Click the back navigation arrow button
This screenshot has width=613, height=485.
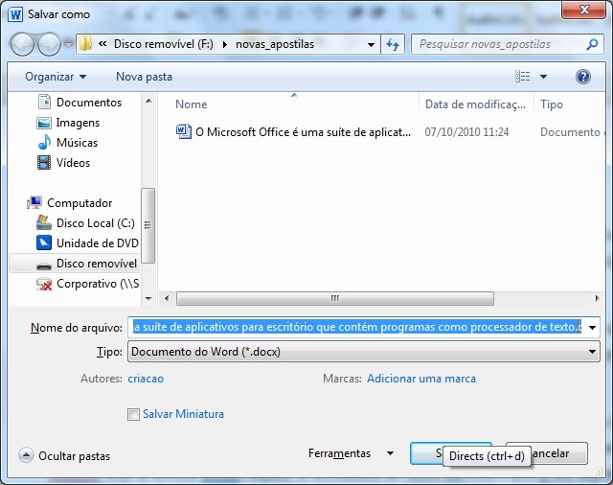[23, 44]
